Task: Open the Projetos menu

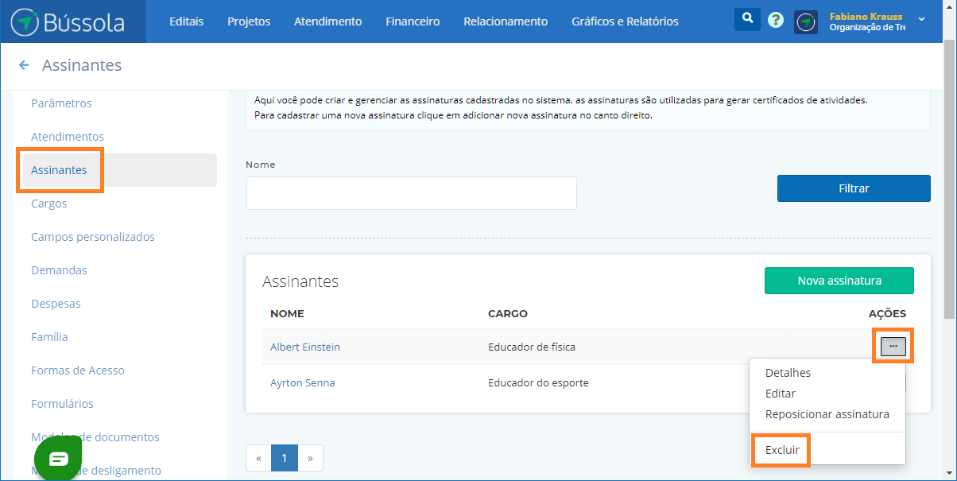Action: click(249, 21)
